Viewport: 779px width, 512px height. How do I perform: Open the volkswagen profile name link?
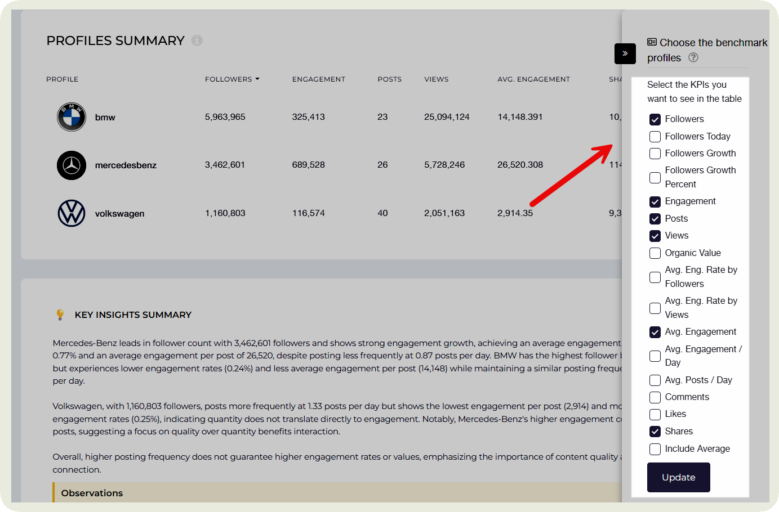coord(119,214)
